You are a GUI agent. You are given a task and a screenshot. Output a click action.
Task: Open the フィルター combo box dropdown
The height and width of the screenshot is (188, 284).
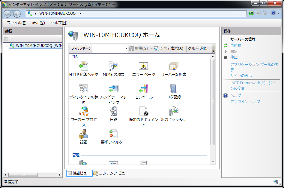126,49
